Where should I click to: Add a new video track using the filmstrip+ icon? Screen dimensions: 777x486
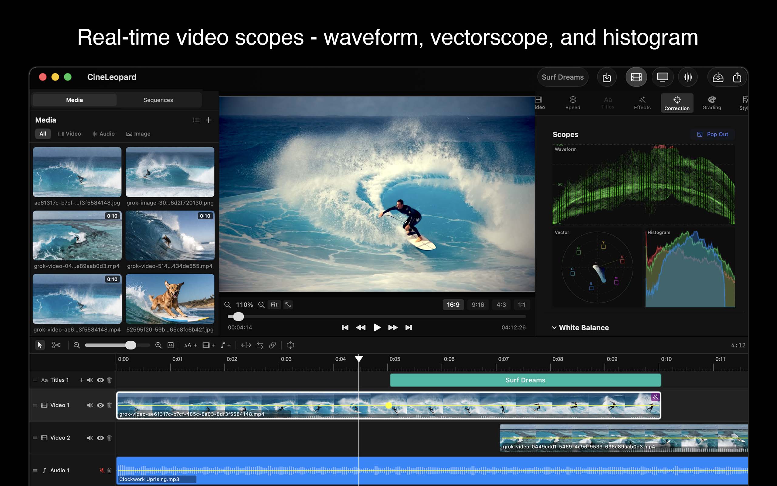coord(209,345)
